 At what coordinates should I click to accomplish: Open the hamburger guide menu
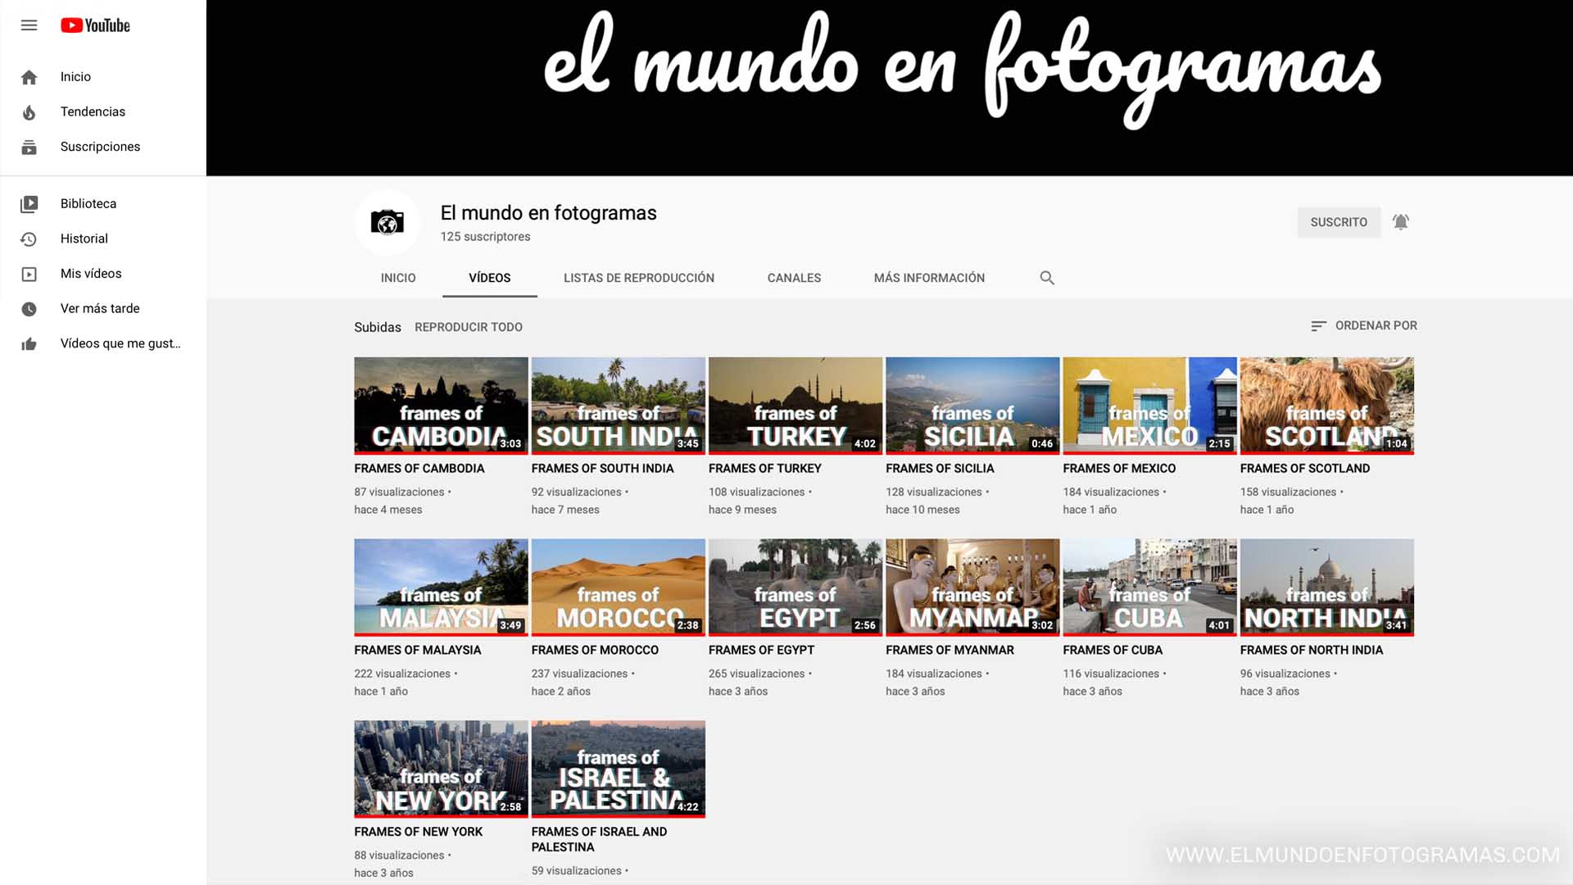29,25
